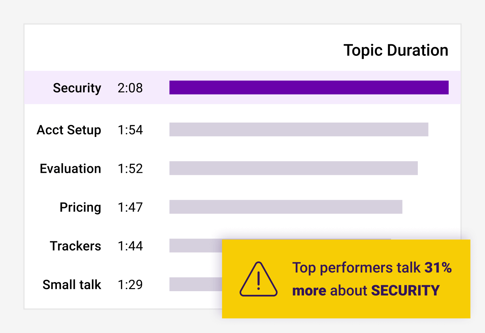The image size is (485, 333).
Task: Click the 1:29 Small talk time
Action: click(x=130, y=284)
